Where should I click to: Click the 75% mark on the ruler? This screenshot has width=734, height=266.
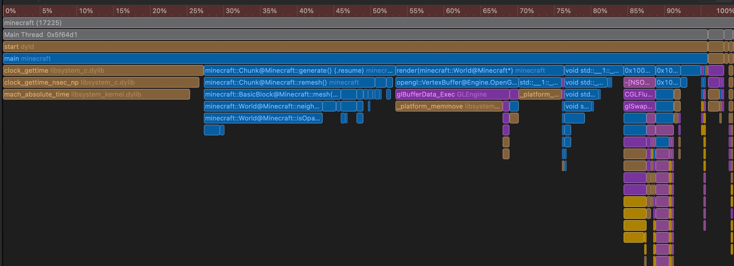click(x=563, y=11)
